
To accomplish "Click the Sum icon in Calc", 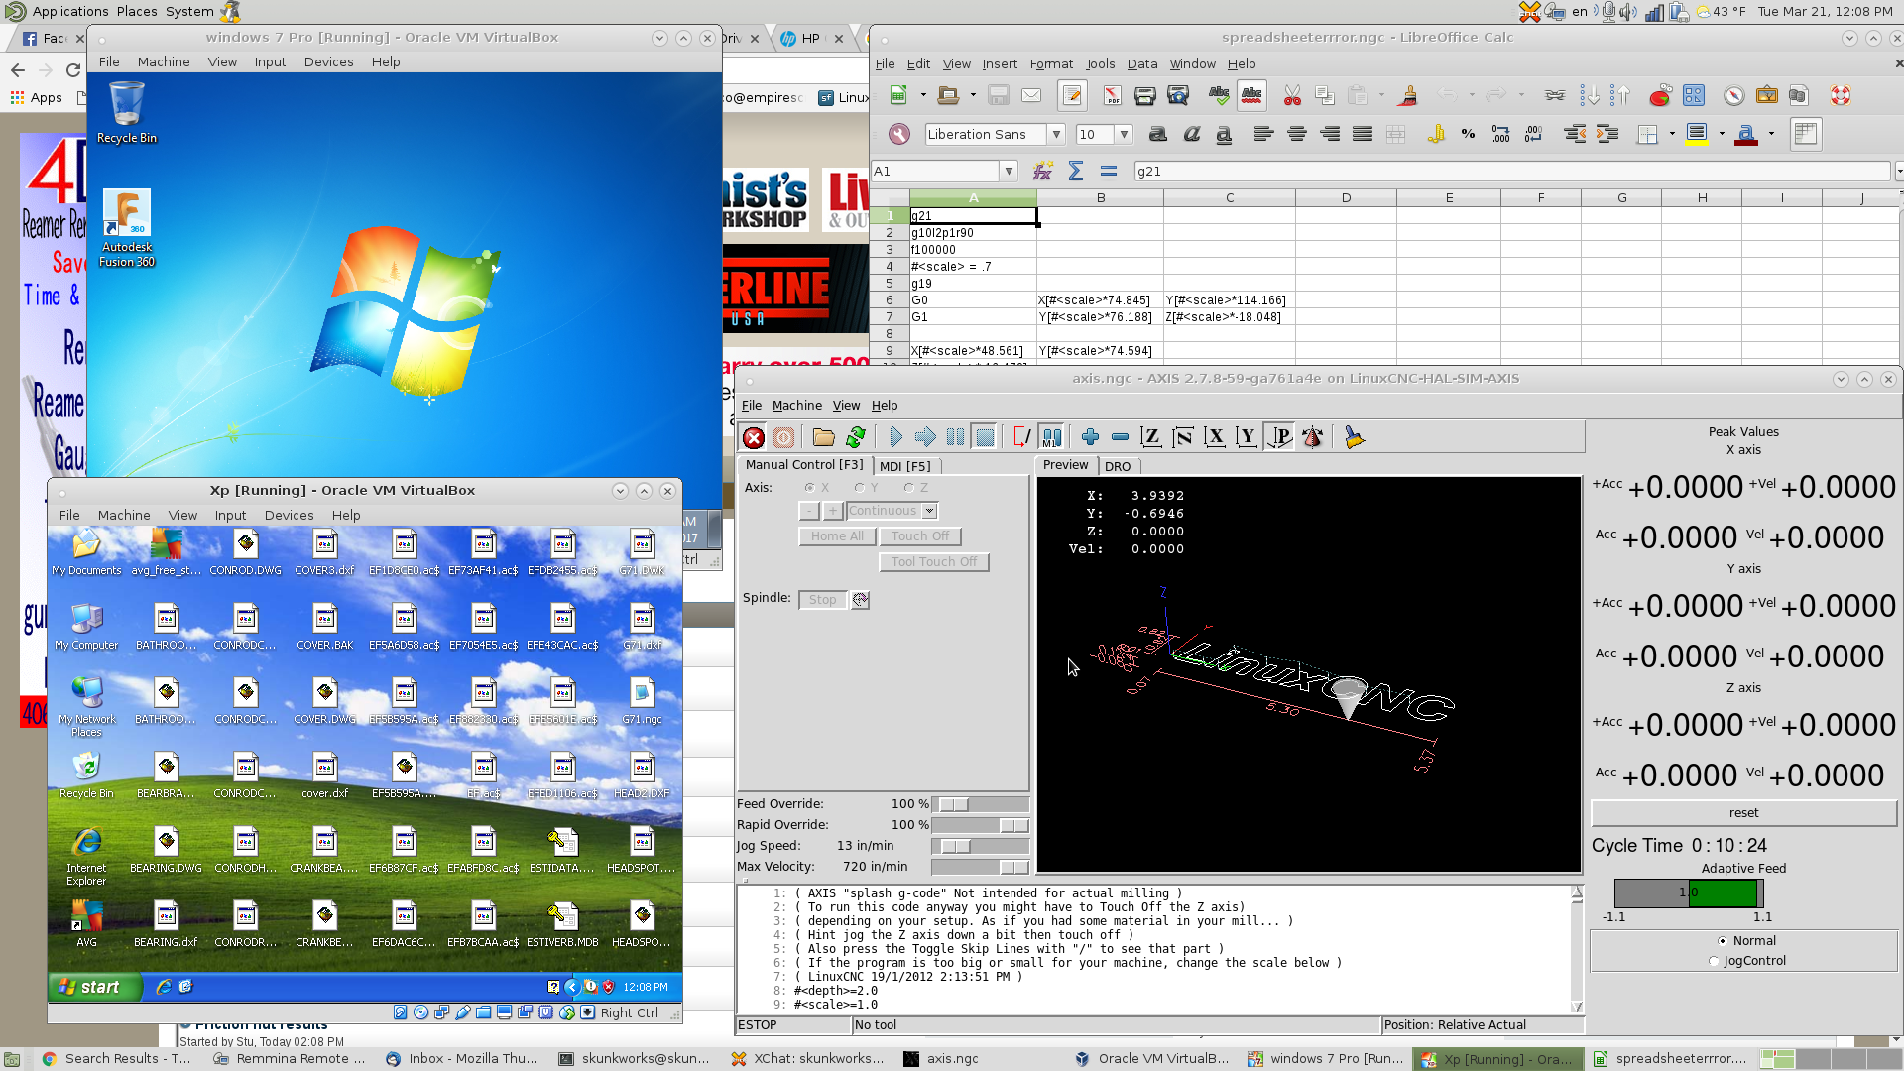I will pyautogui.click(x=1075, y=172).
